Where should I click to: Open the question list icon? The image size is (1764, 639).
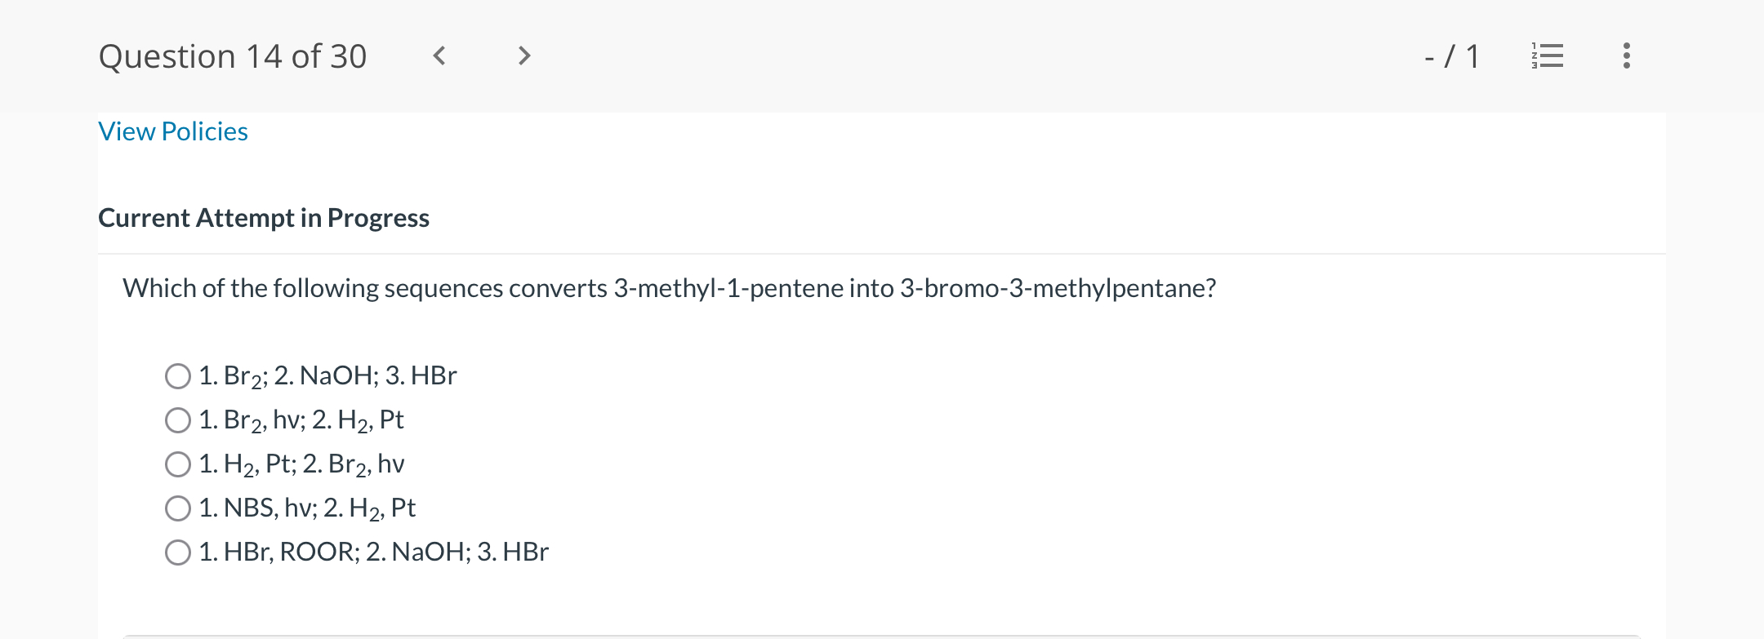[x=1547, y=55]
